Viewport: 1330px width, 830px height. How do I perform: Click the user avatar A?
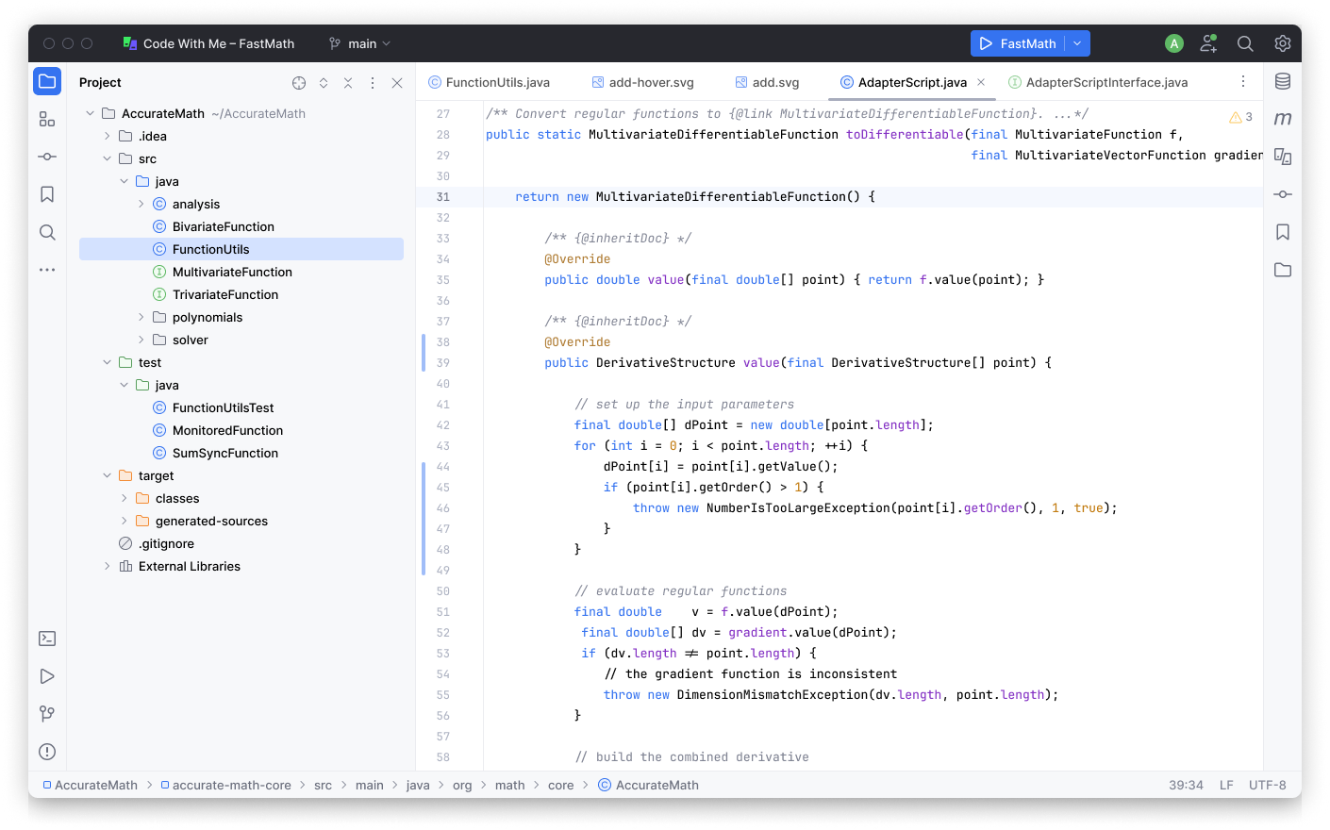tap(1174, 43)
